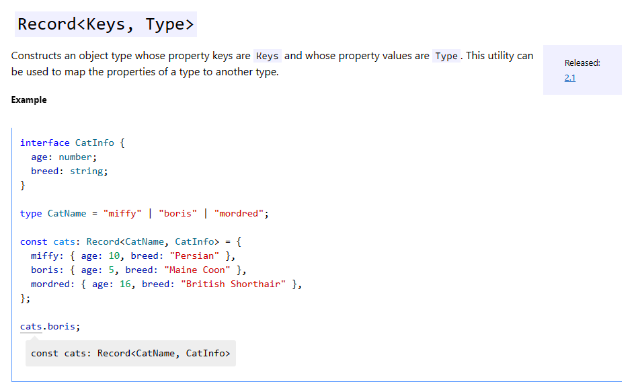This screenshot has height=392, width=640.
Task: Open the 2.1 release link
Action: tap(569, 77)
